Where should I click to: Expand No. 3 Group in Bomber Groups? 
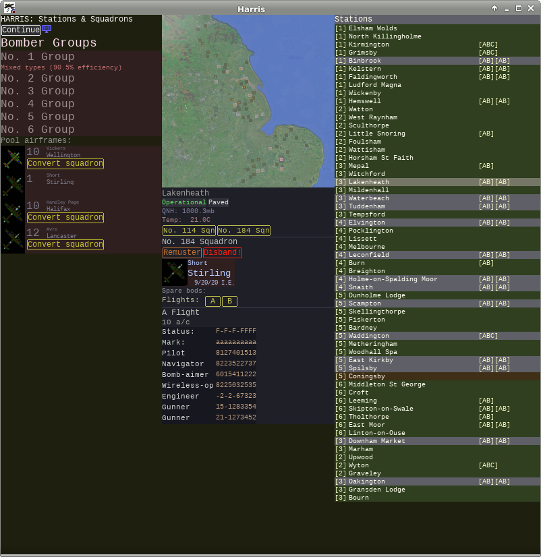38,91
